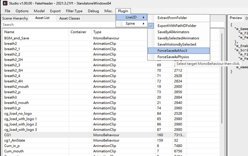Click the AssetStudio app icon in title bar

pyautogui.click(x=5, y=3)
